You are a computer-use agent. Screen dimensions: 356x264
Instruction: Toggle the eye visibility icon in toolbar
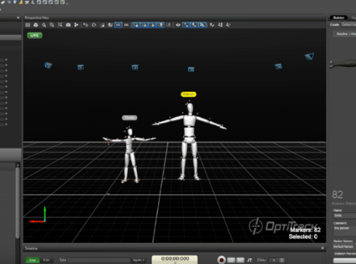point(178,25)
